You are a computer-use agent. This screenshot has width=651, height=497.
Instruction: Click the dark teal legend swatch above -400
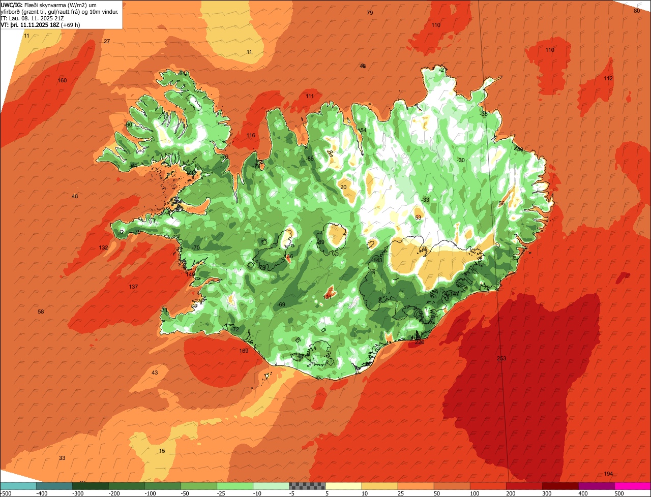coord(54,486)
